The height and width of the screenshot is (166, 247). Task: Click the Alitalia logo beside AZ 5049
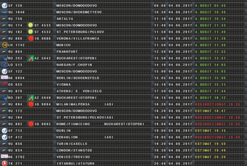30,98
